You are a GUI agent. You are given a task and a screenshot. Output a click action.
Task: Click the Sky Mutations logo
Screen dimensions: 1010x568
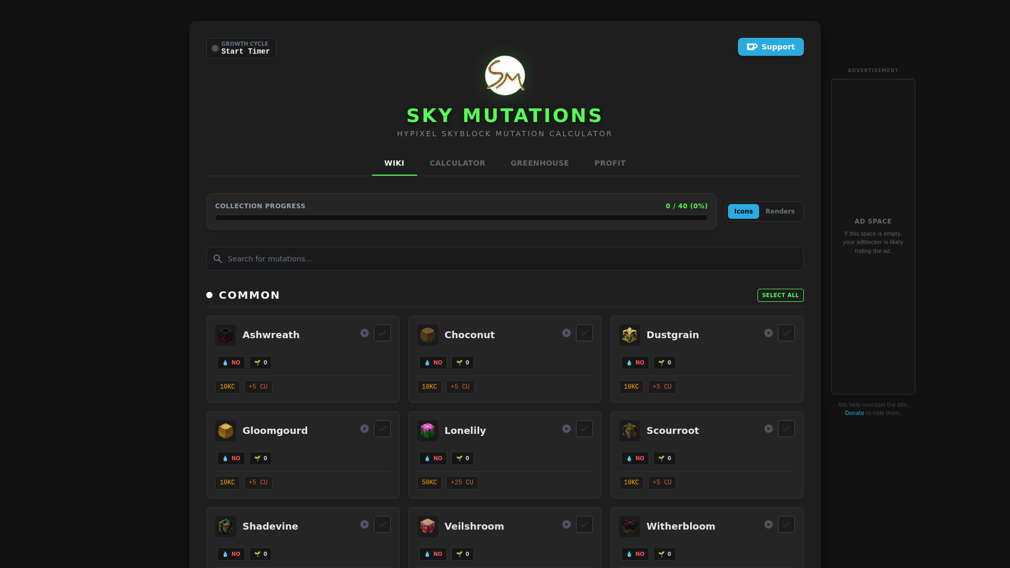(505, 76)
